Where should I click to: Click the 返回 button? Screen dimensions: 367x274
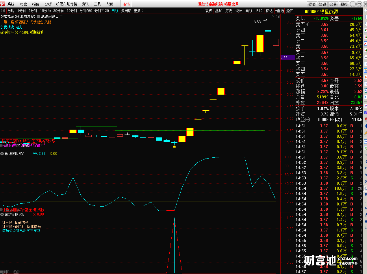(x=290, y=11)
